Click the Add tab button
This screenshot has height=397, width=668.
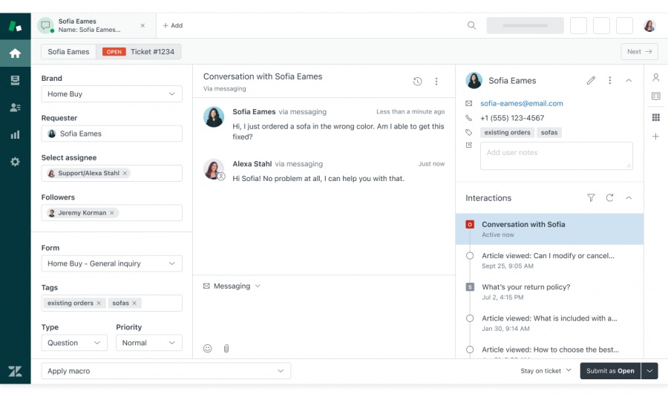(172, 25)
